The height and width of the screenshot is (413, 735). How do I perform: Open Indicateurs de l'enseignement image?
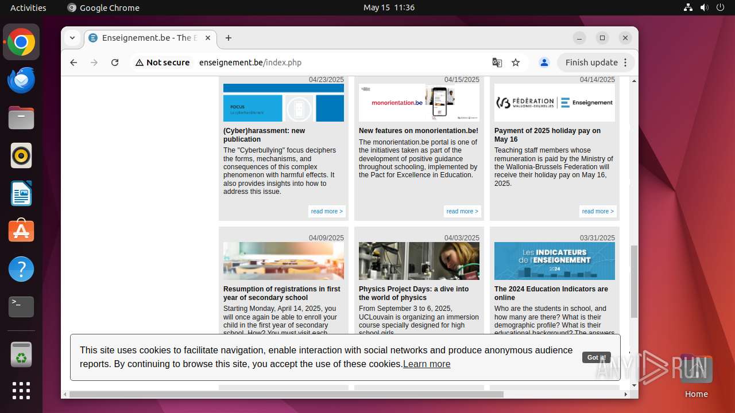coord(555,261)
